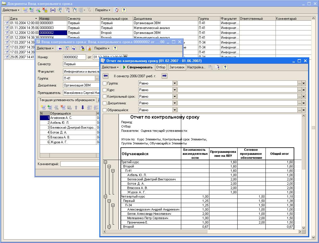Enable the Контрольный срок filter checkbox
The width and height of the screenshot is (319, 243).
click(105, 97)
